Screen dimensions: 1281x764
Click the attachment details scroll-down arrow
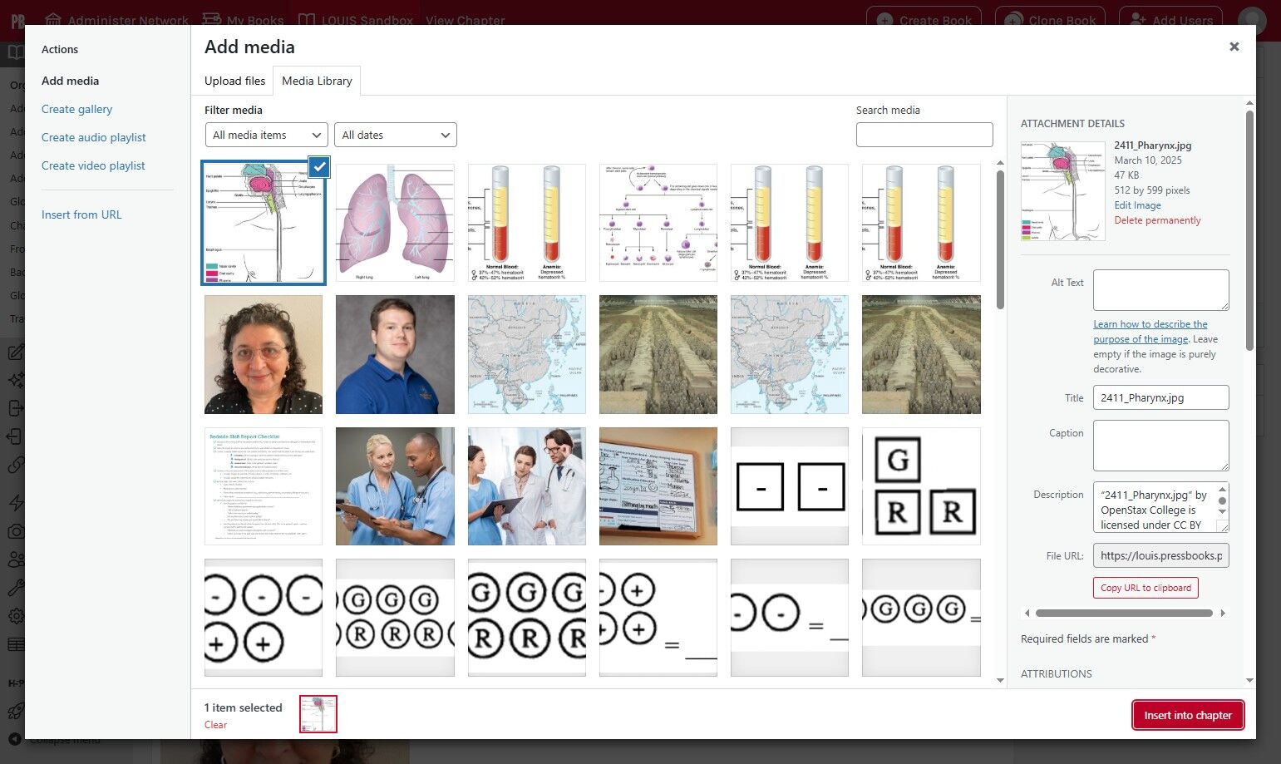click(x=1249, y=680)
